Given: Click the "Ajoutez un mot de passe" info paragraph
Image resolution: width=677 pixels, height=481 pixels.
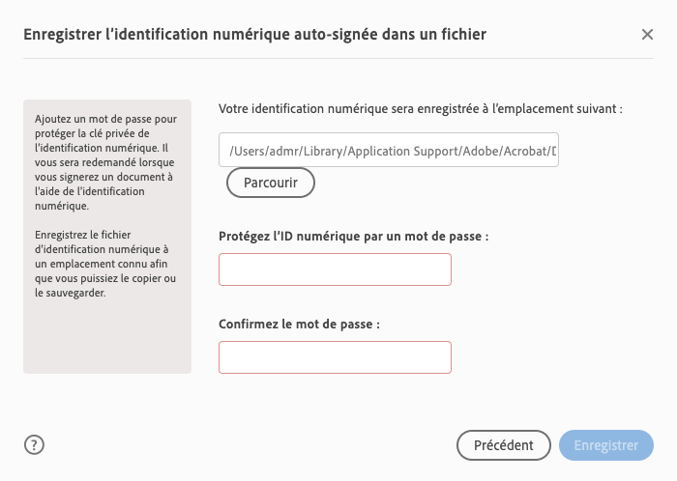Looking at the screenshot, I should click(103, 161).
